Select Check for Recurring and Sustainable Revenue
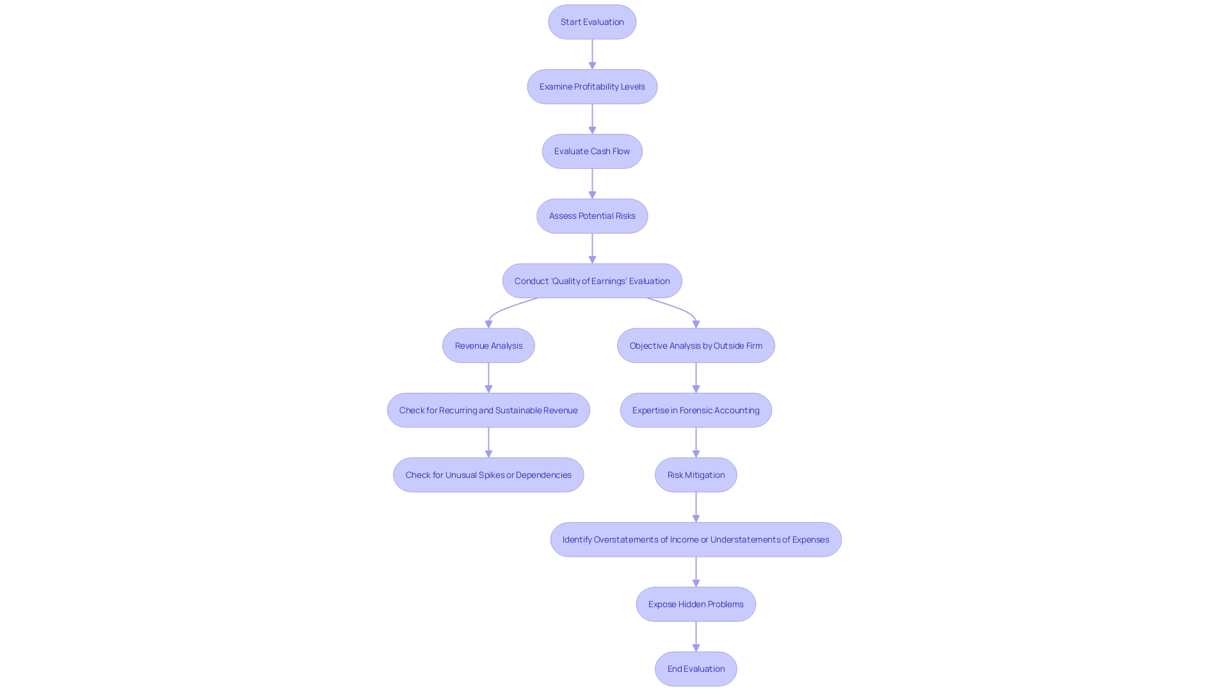 coord(489,409)
